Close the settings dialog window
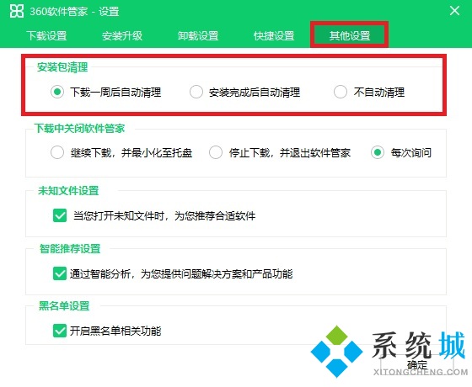 click(454, 11)
